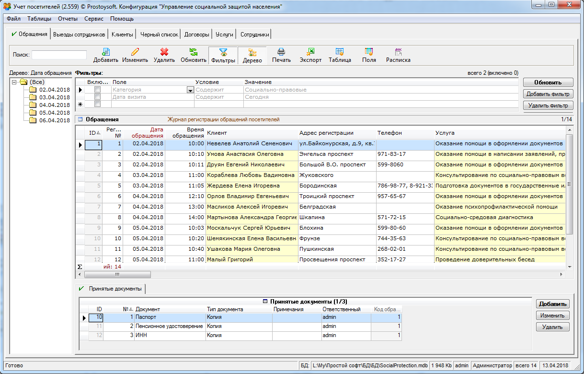Click Удалить button in Принятые документы panel
This screenshot has width=584, height=374.
(x=552, y=327)
